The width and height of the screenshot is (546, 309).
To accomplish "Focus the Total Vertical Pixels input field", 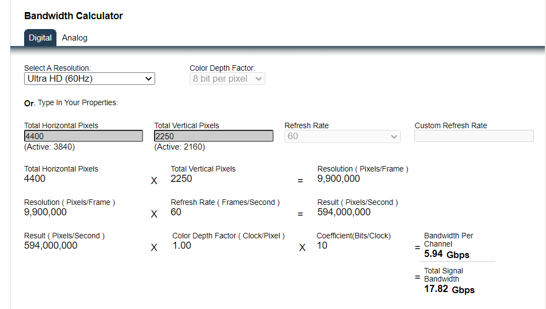I will [x=213, y=136].
